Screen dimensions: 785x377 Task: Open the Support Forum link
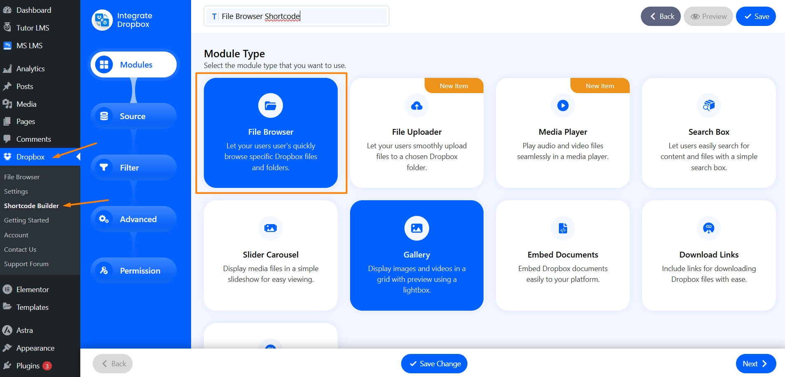coord(26,264)
